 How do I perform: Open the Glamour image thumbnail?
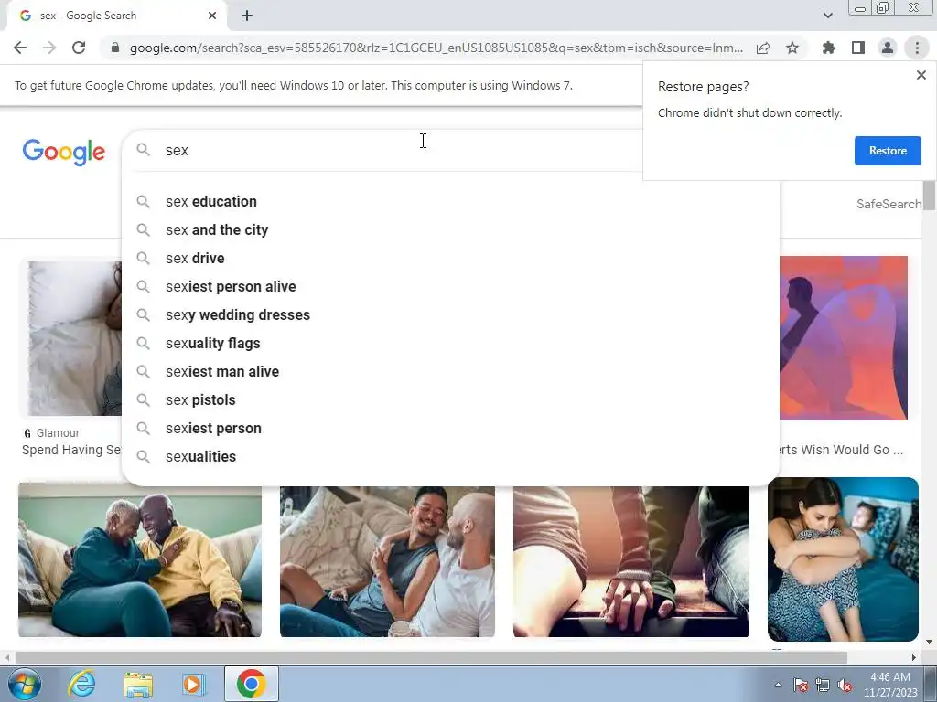point(70,338)
